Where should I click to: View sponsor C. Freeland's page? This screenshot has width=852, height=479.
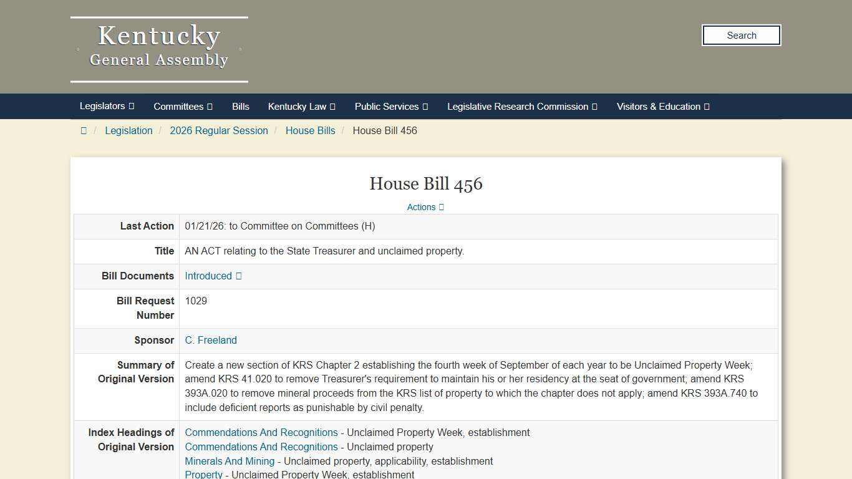[211, 340]
